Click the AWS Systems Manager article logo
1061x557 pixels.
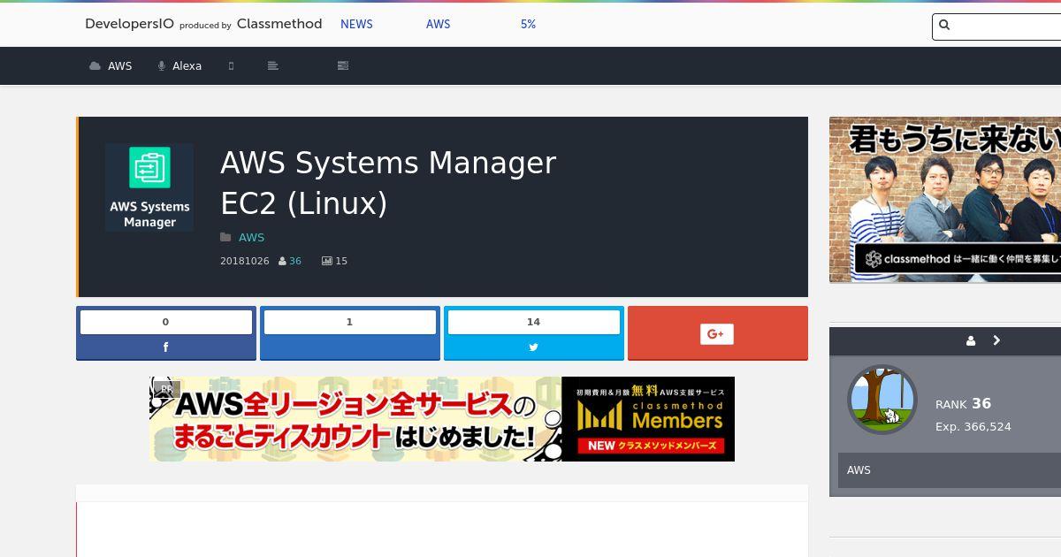pos(149,187)
